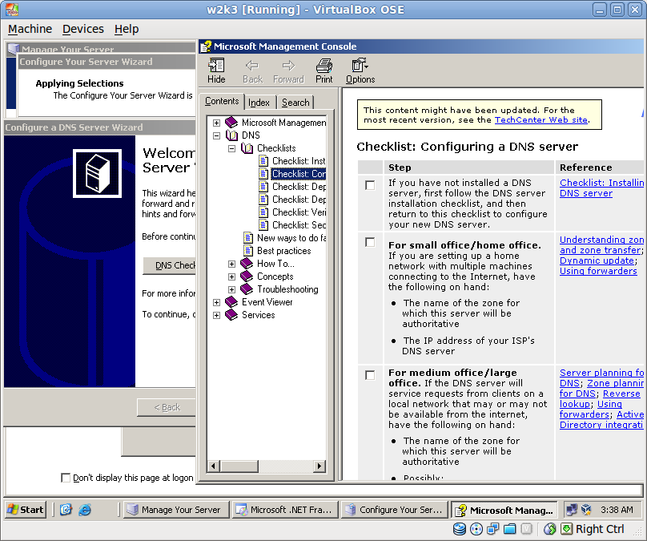Screen dimensions: 647x541
Task: Open the Options toolbar menu
Action: point(360,71)
